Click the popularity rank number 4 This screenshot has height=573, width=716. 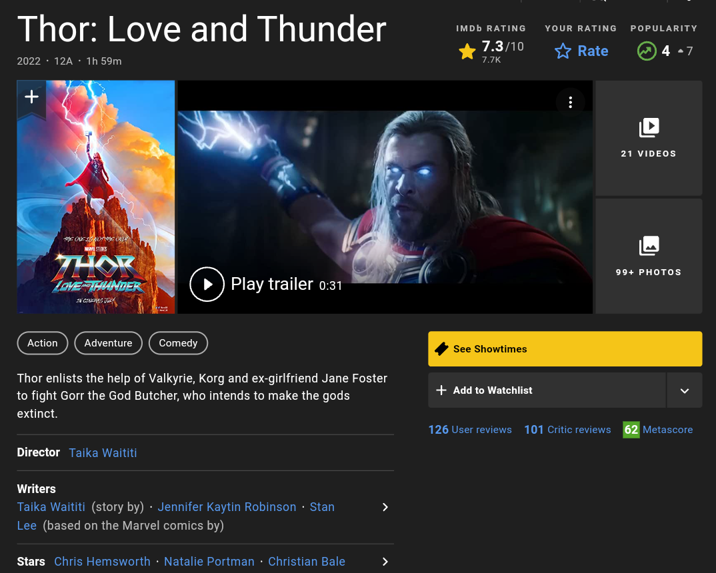coord(666,51)
